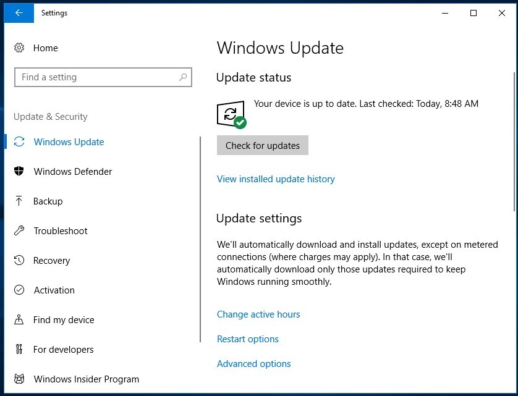Viewport: 518px width, 396px height.
Task: Click the Windows Update page title
Action: click(x=280, y=48)
